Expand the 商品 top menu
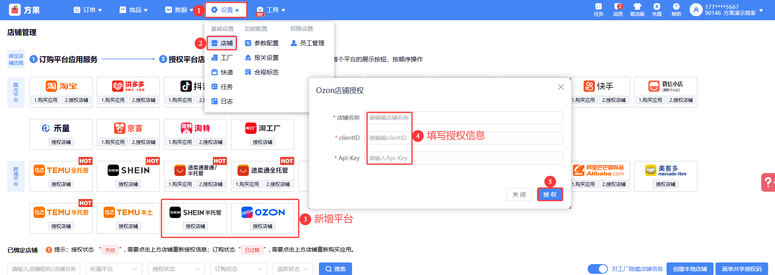 coord(134,10)
